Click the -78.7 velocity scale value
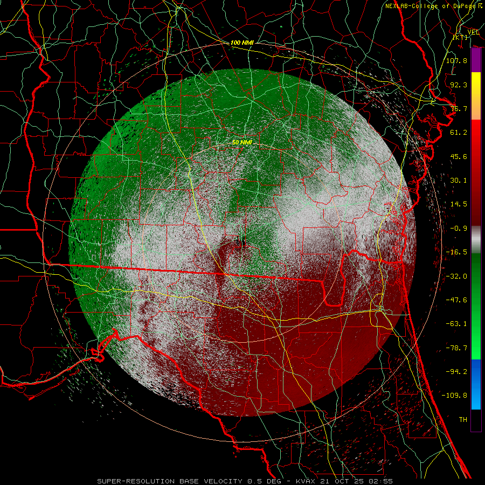Image resolution: width=485 pixels, height=485 pixels. tap(456, 348)
